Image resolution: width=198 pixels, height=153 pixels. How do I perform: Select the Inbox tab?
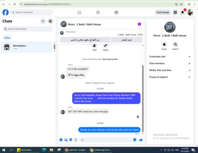tap(7, 38)
